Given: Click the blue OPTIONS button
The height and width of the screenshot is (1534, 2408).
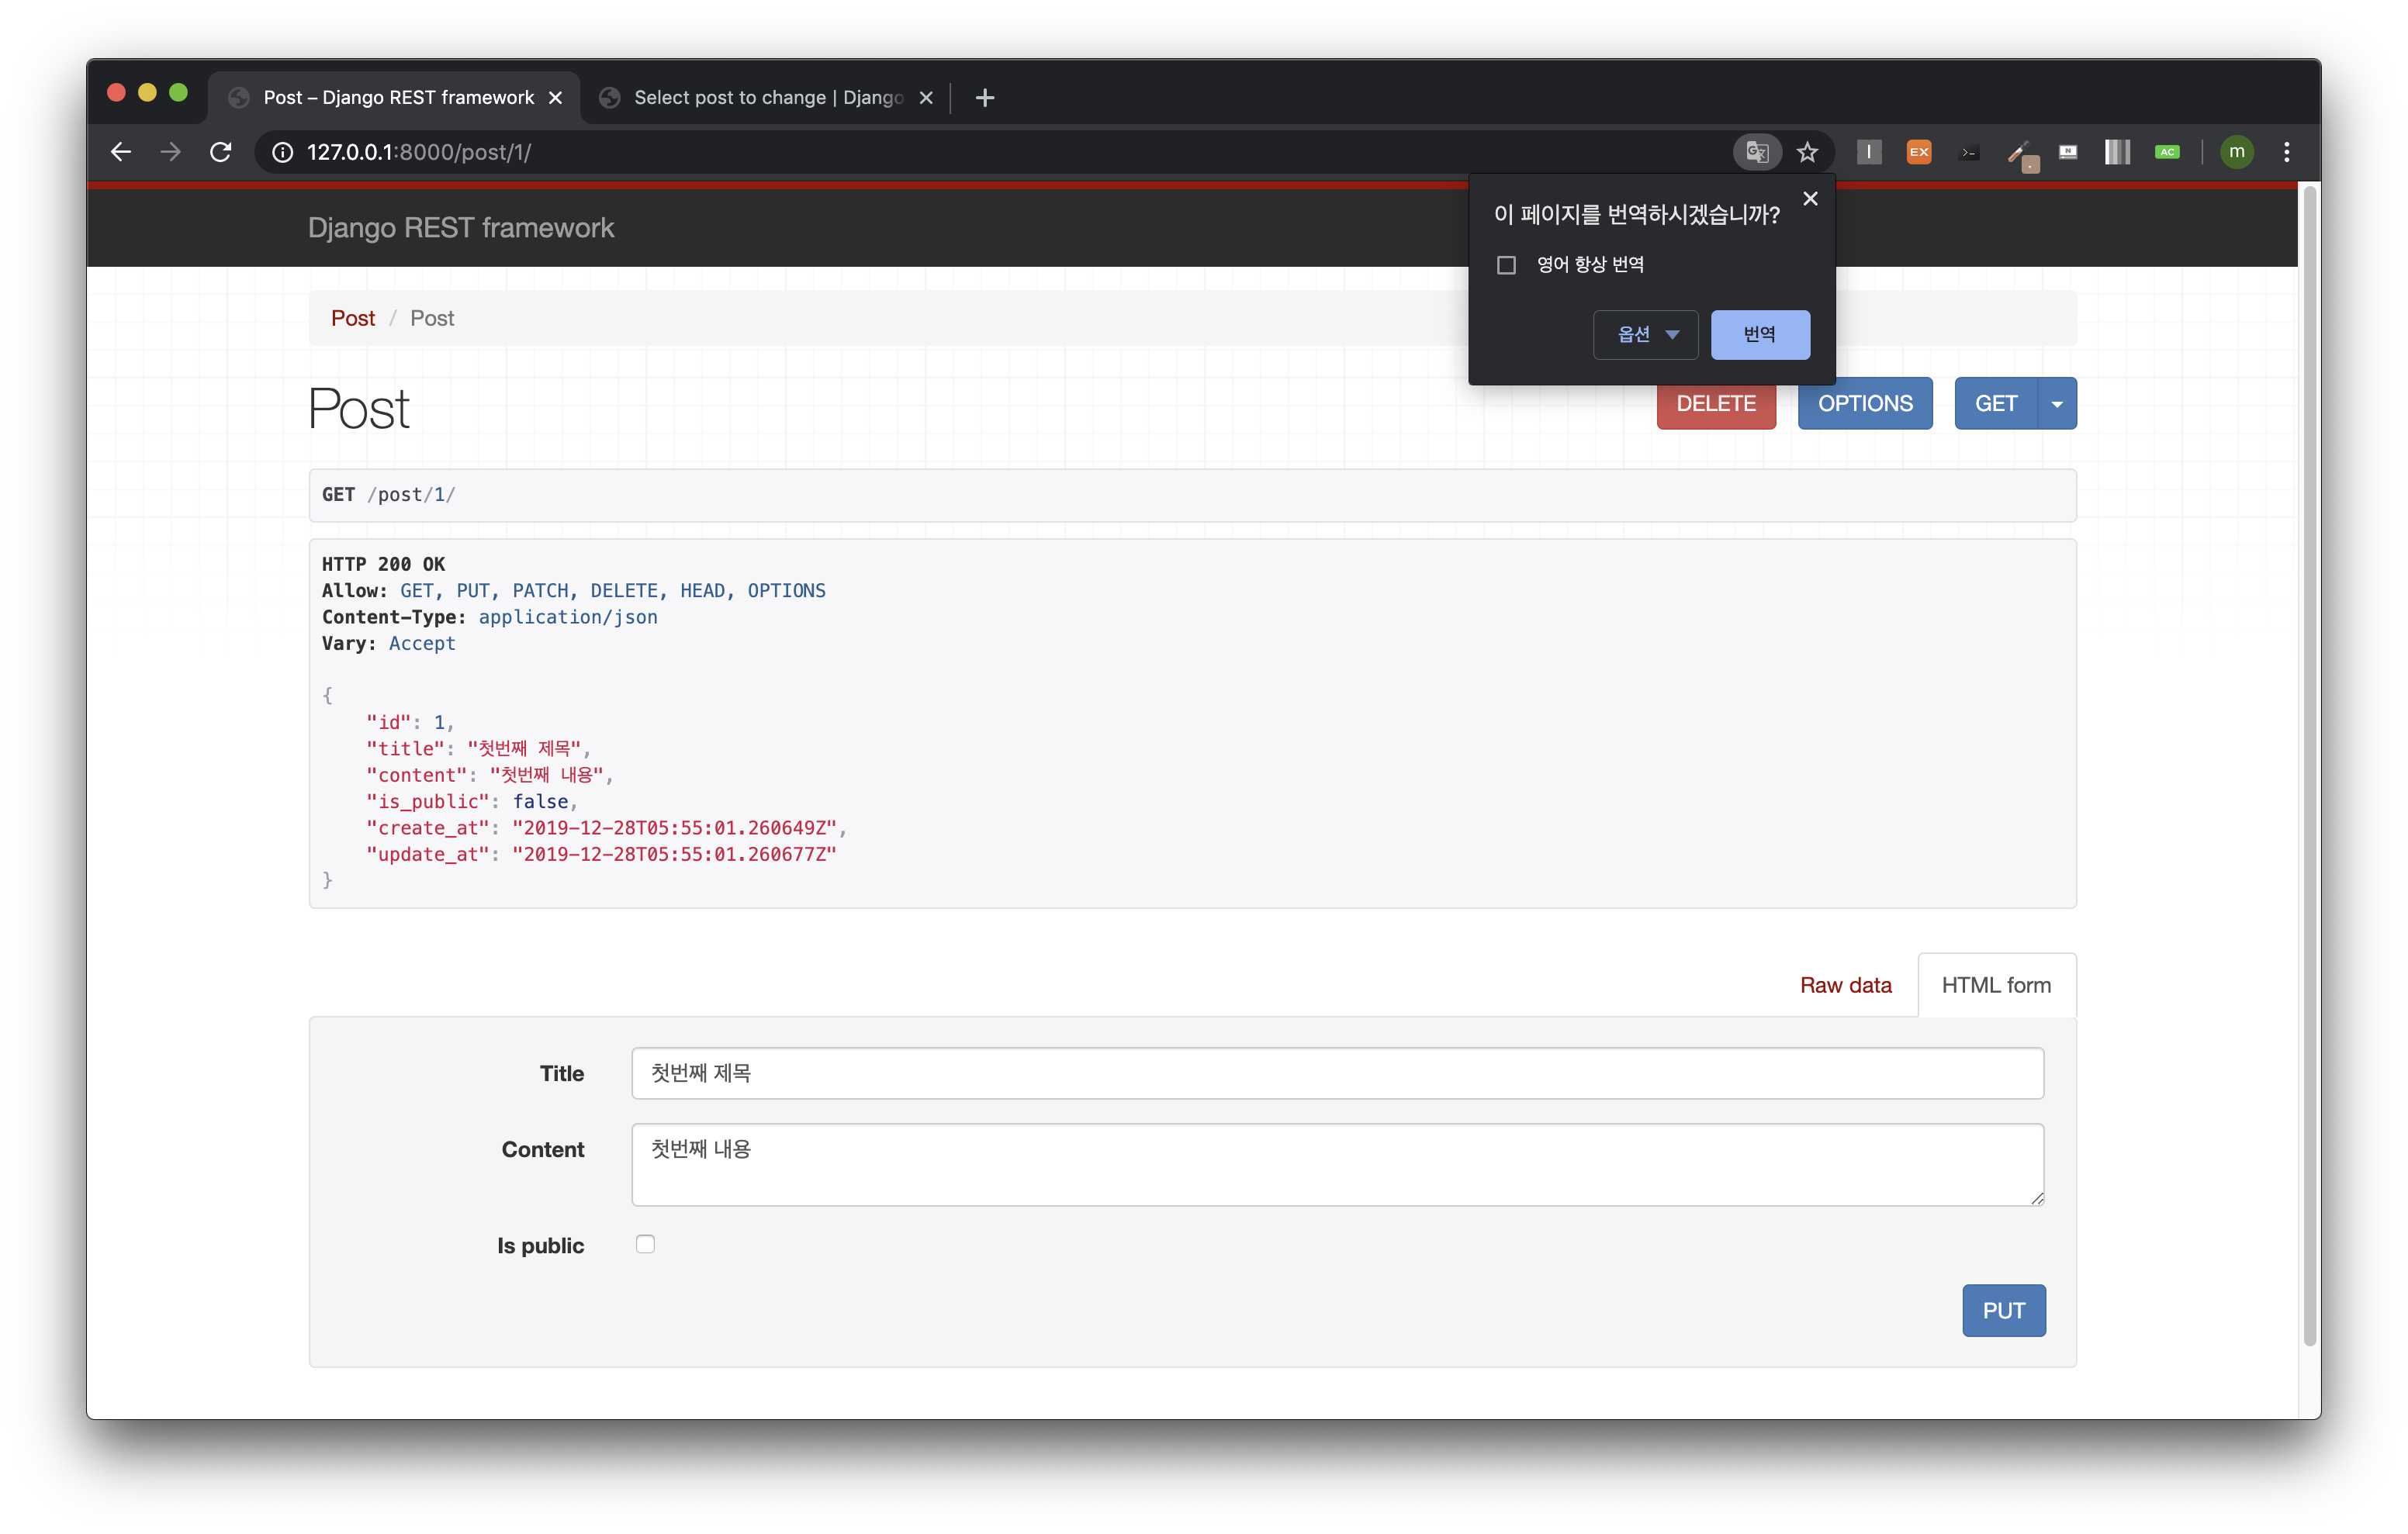Looking at the screenshot, I should [x=1864, y=404].
